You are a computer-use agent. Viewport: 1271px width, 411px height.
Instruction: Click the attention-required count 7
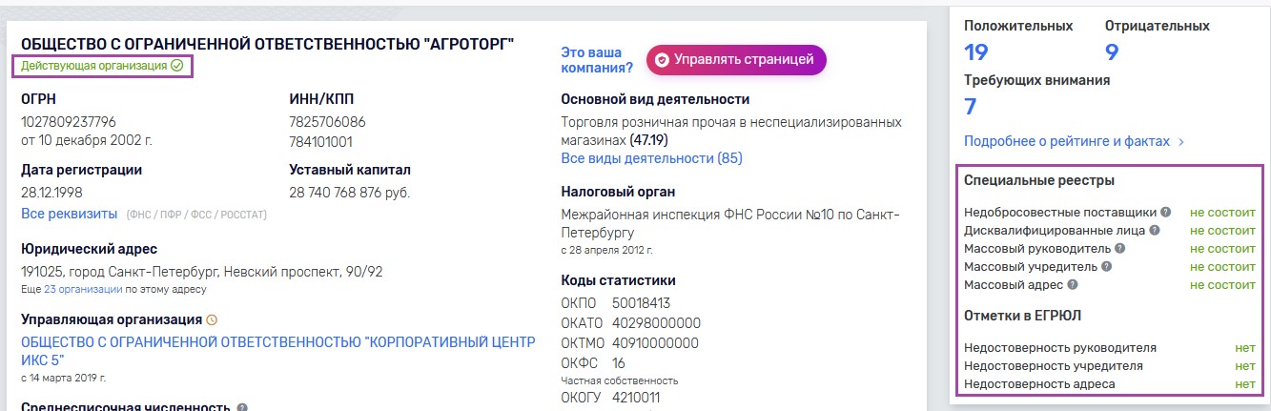[x=971, y=106]
